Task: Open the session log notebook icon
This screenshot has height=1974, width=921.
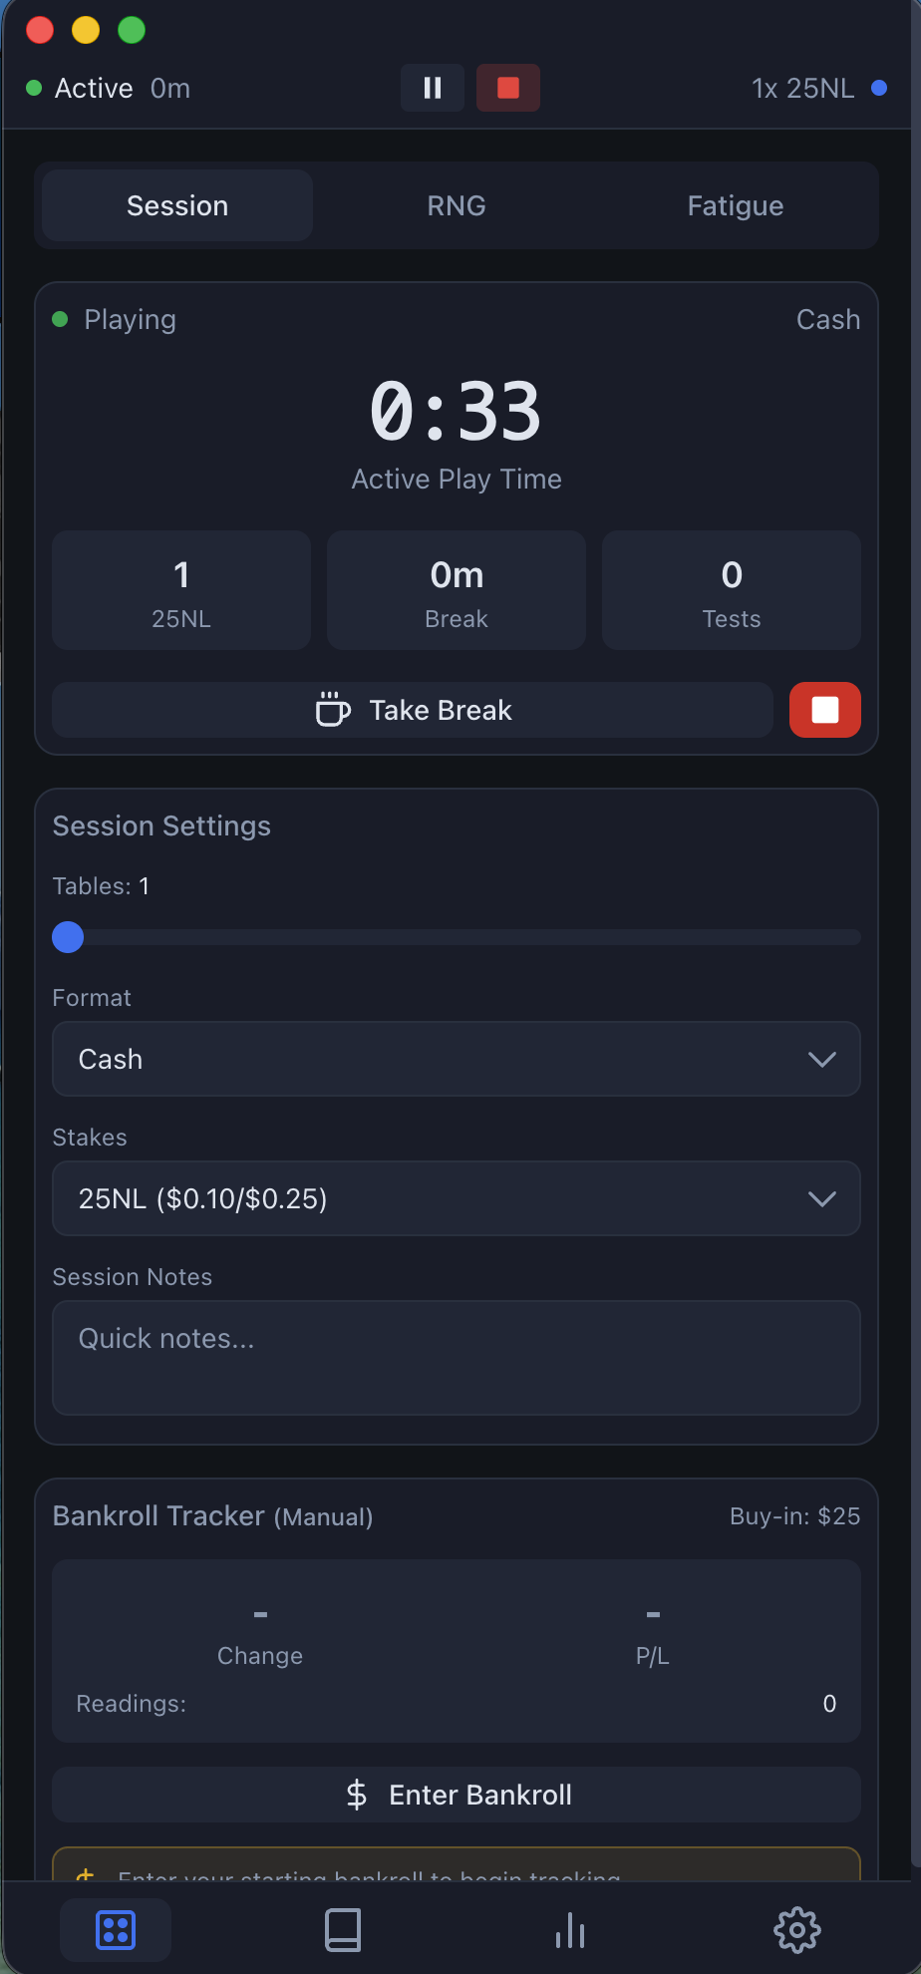Action: pyautogui.click(x=342, y=1929)
